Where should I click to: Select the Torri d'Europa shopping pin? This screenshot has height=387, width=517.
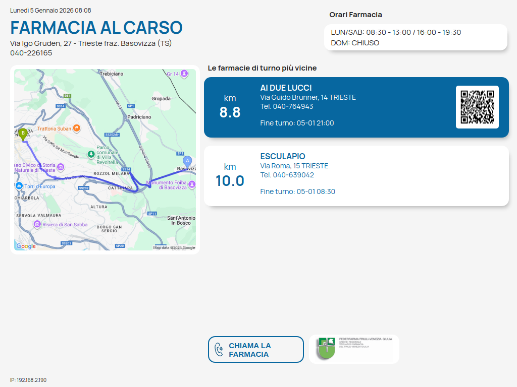point(19,186)
